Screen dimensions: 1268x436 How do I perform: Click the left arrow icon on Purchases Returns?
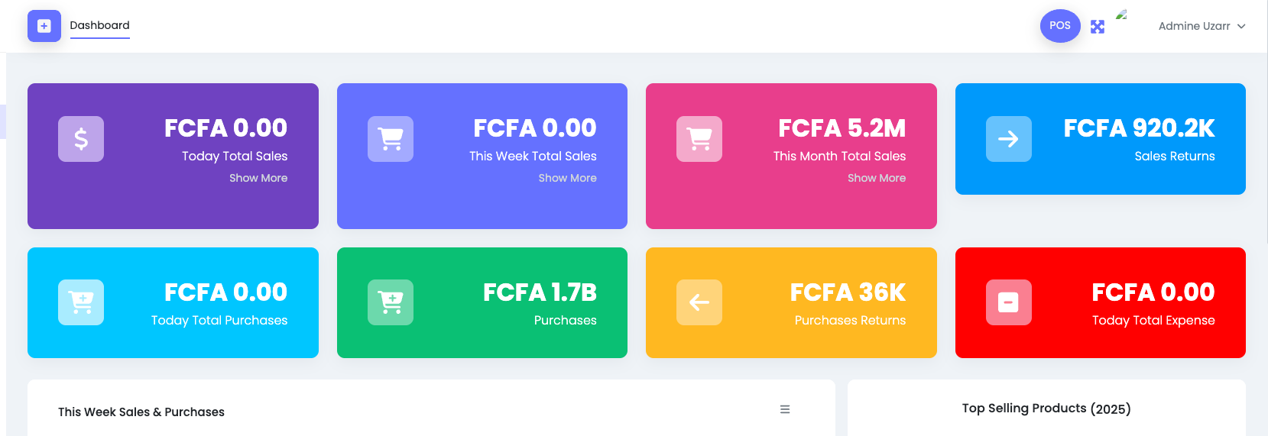(x=699, y=302)
